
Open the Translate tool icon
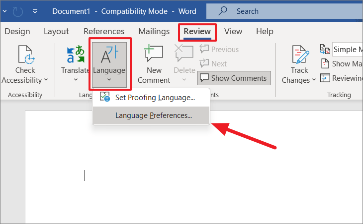tap(76, 54)
